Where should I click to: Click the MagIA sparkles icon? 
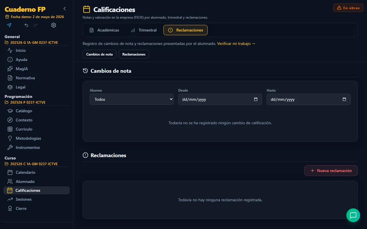click(10, 69)
